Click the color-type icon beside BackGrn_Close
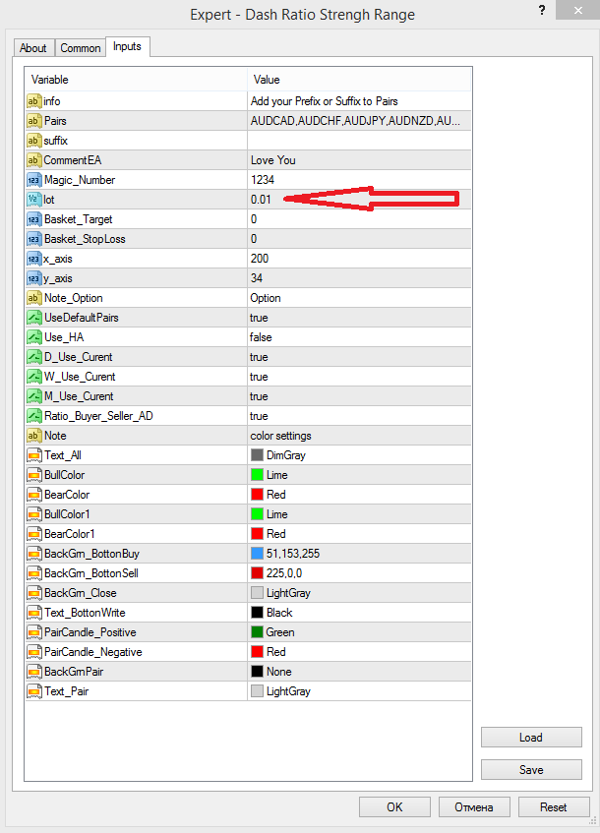 (x=33, y=593)
